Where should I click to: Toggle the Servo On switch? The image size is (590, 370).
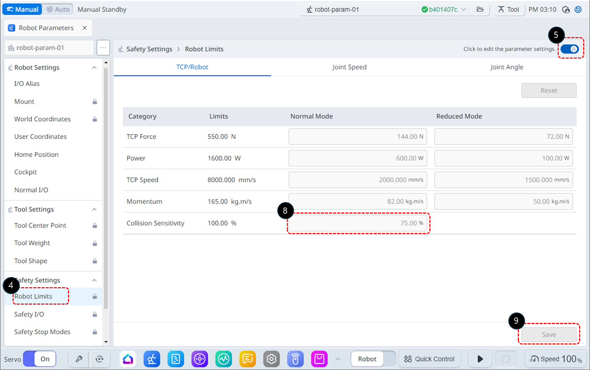(x=39, y=359)
